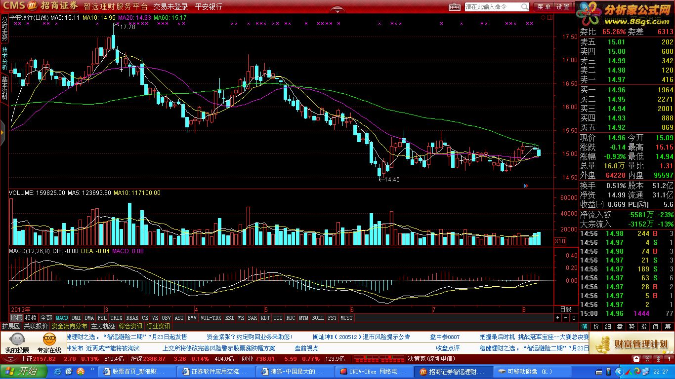The width and height of the screenshot is (675, 379).
Task: Click 日线 period selector
Action: coord(565,309)
